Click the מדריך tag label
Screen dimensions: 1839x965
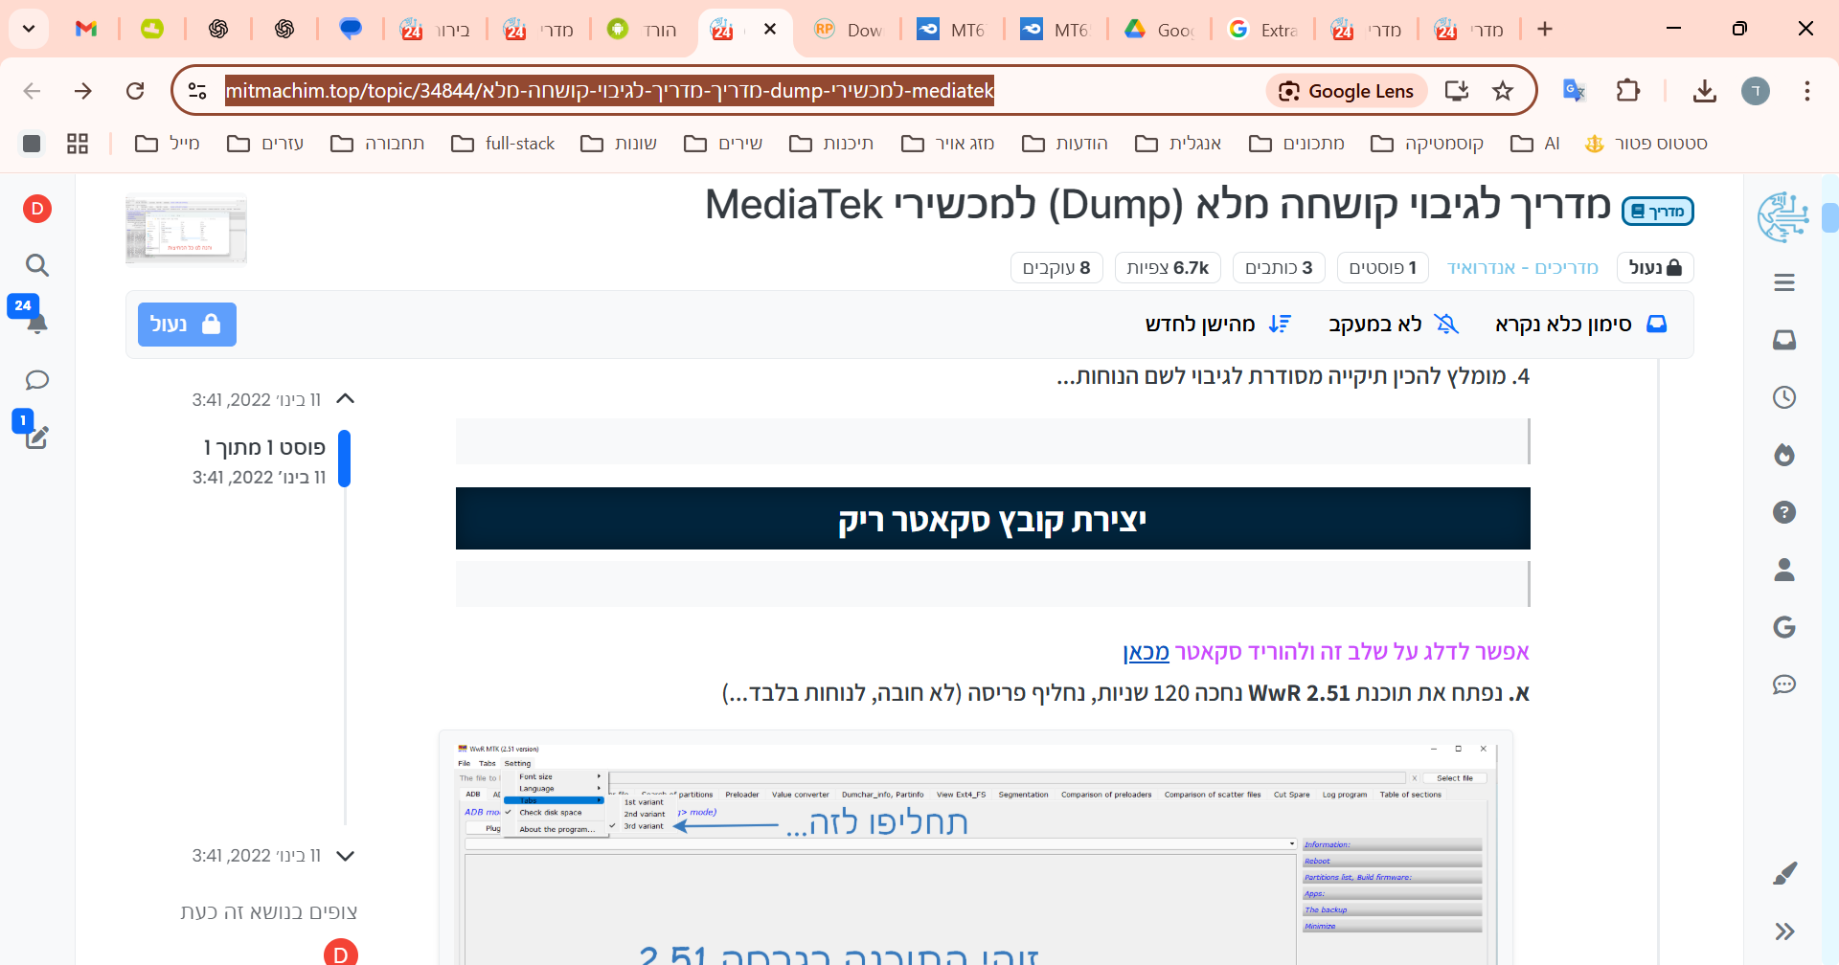1658,212
